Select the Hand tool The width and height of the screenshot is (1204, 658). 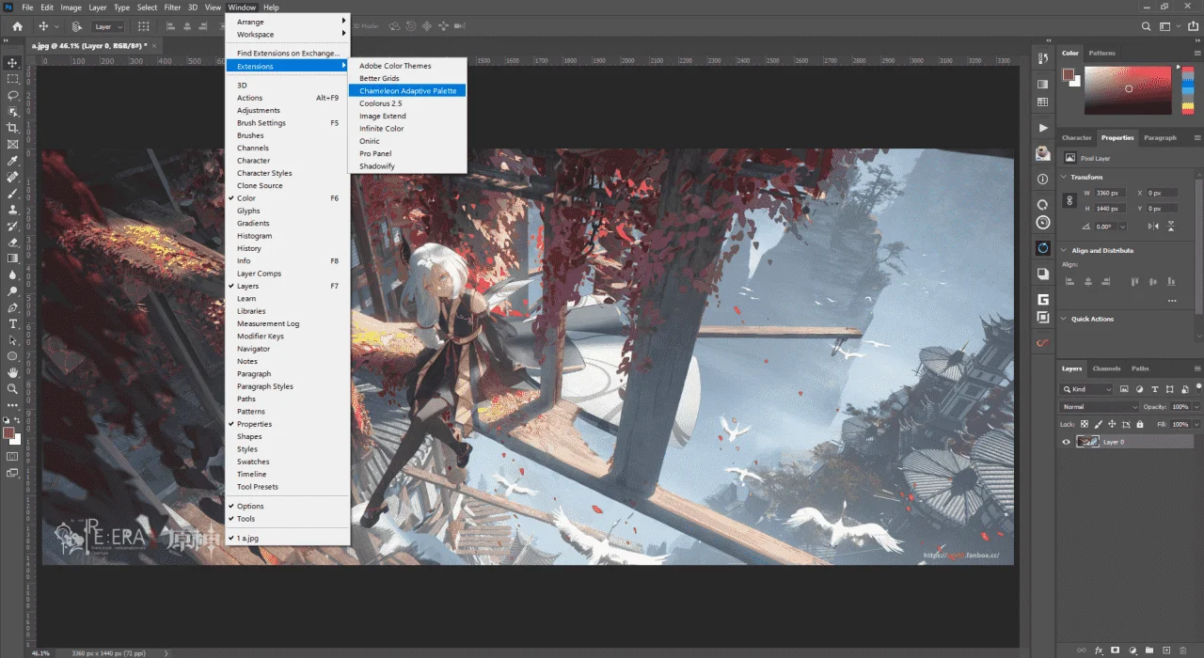click(x=12, y=372)
